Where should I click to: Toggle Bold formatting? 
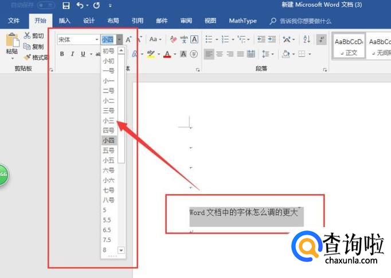tap(62, 54)
